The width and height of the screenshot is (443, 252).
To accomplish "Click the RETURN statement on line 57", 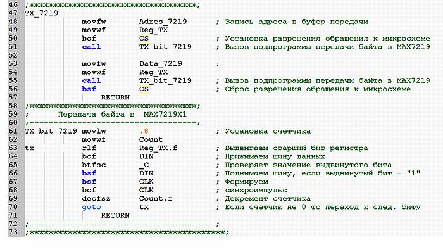I will (115, 98).
